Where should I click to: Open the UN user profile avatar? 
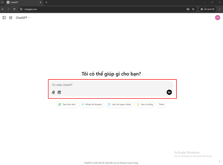(218, 17)
